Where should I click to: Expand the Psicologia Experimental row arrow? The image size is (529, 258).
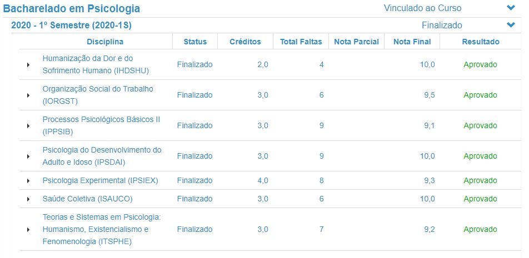pyautogui.click(x=28, y=181)
